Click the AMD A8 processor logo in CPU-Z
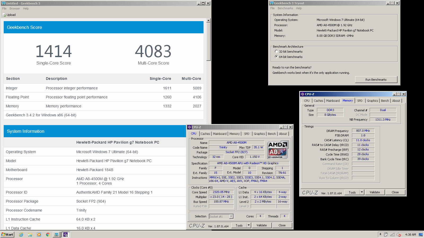 pos(278,150)
